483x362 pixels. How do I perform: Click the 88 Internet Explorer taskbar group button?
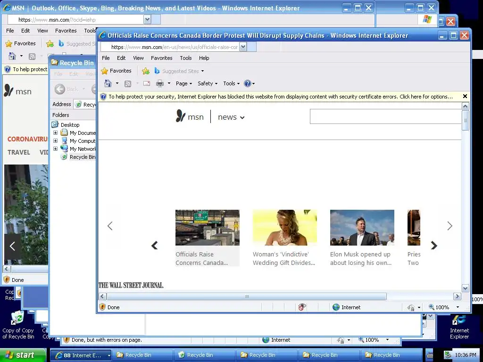pyautogui.click(x=81, y=355)
